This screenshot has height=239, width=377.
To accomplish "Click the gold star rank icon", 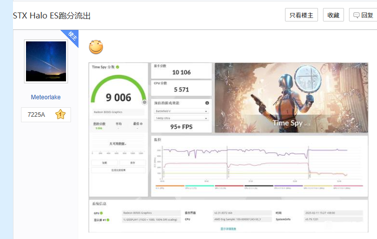I will click(x=60, y=114).
